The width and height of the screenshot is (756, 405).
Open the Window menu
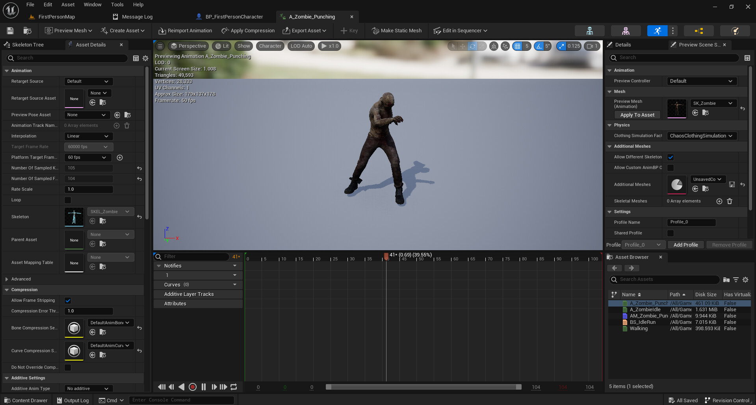(x=92, y=4)
